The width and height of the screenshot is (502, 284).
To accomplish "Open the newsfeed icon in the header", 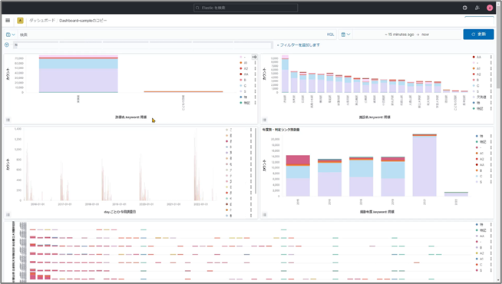I will [477, 8].
